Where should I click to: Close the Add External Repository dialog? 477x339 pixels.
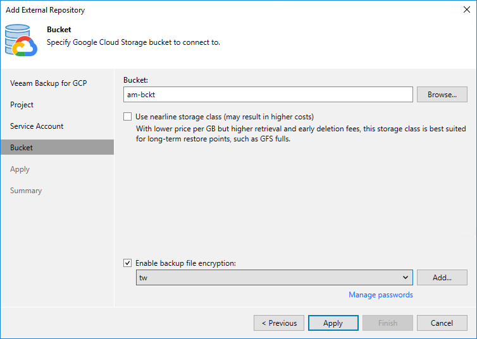[466, 9]
